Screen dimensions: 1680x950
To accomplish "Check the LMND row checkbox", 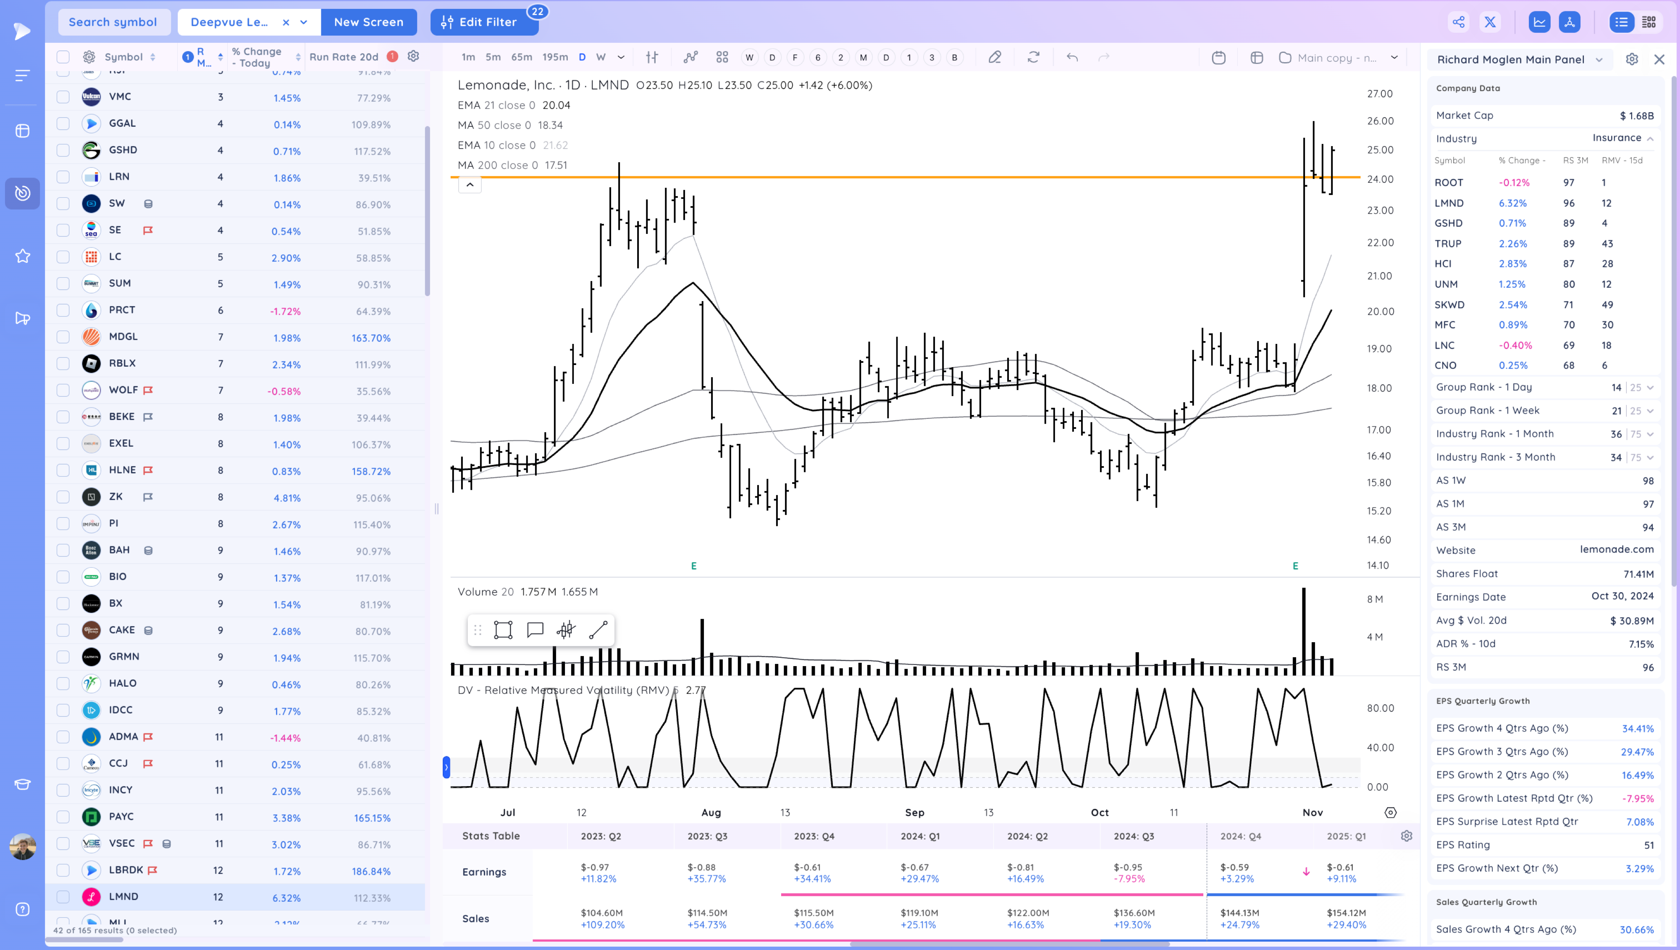I will point(63,897).
